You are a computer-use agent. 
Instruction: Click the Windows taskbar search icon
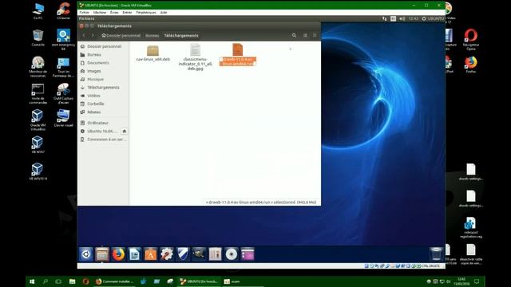pyautogui.click(x=46, y=281)
